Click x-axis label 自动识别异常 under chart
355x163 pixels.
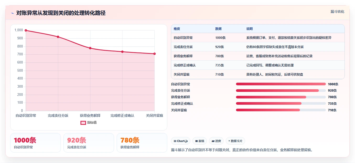(26, 115)
